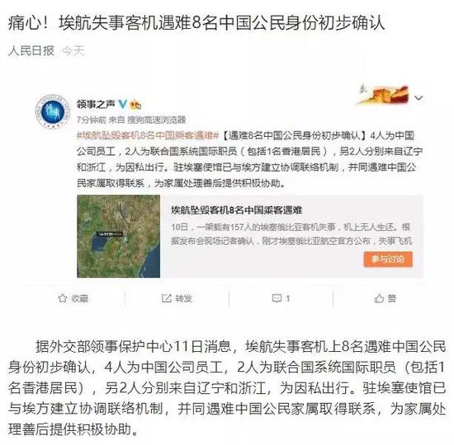Viewport: 454px width, 445px height.
Task: Open the 领事之声 account avatar
Action: point(53,111)
